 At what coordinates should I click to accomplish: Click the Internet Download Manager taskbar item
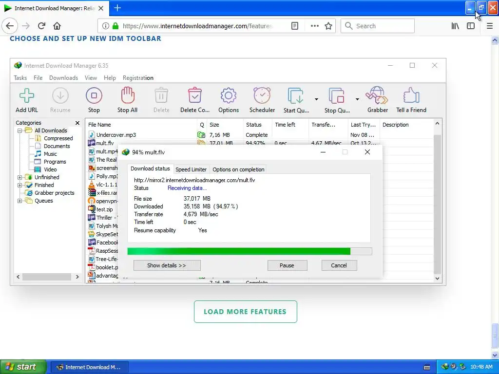(89, 367)
